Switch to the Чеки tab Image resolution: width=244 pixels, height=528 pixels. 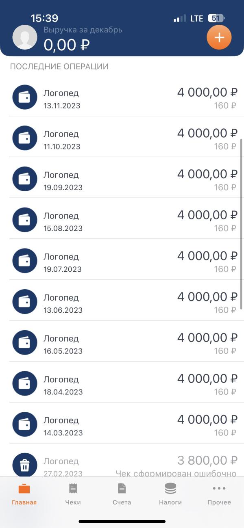73,494
